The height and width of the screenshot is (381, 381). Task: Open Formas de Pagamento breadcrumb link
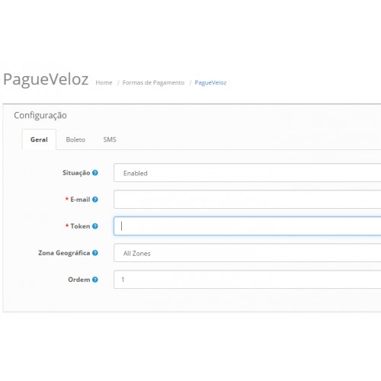tap(153, 82)
